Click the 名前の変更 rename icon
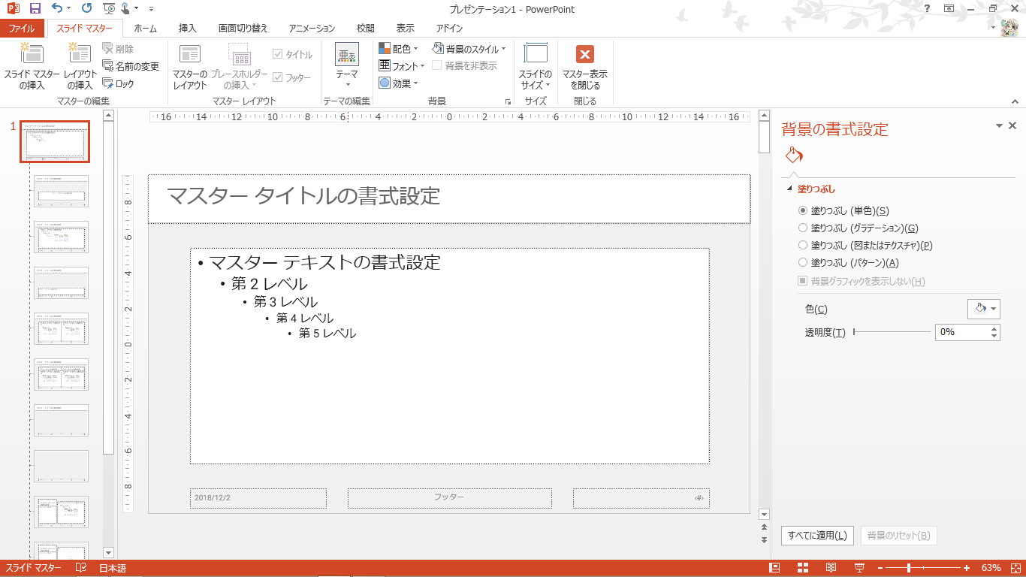 (108, 66)
